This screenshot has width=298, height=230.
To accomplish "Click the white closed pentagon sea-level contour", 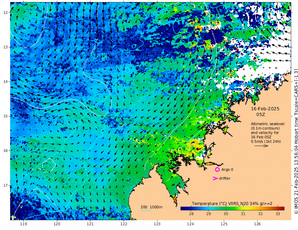I will click(49, 165).
